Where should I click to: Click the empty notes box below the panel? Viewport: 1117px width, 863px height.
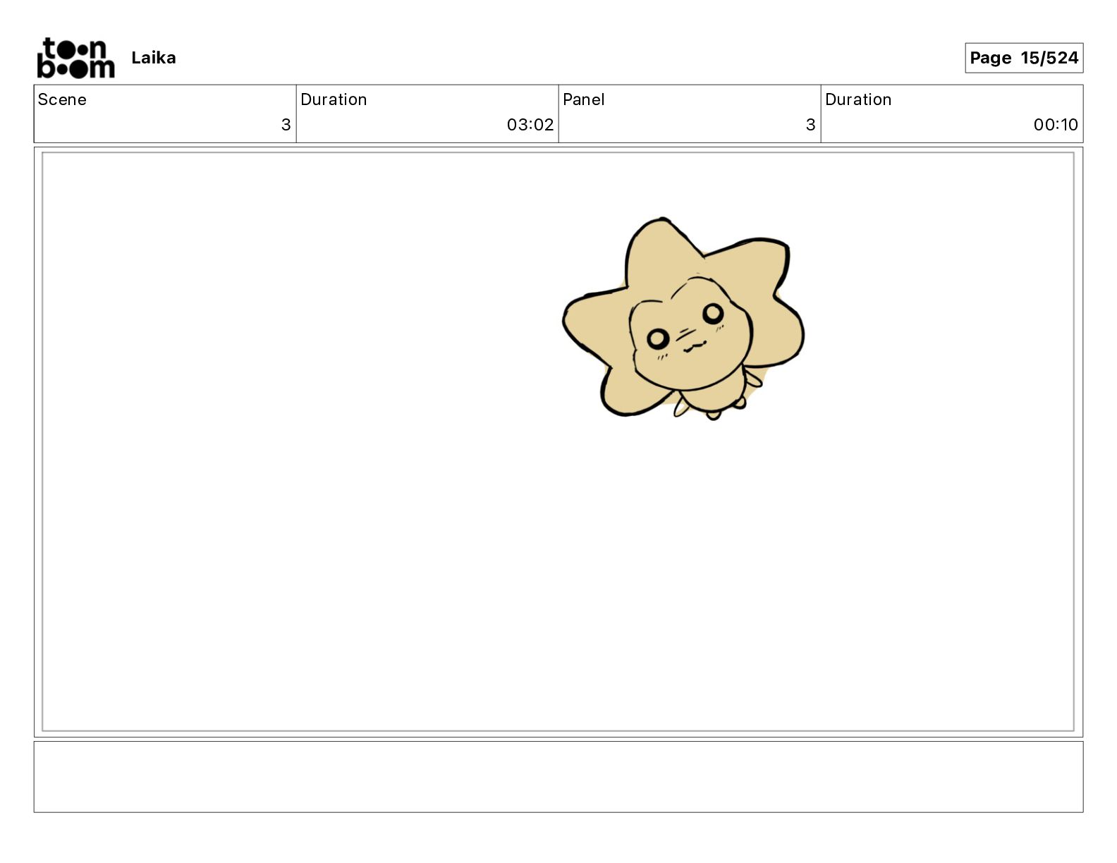[x=558, y=777]
